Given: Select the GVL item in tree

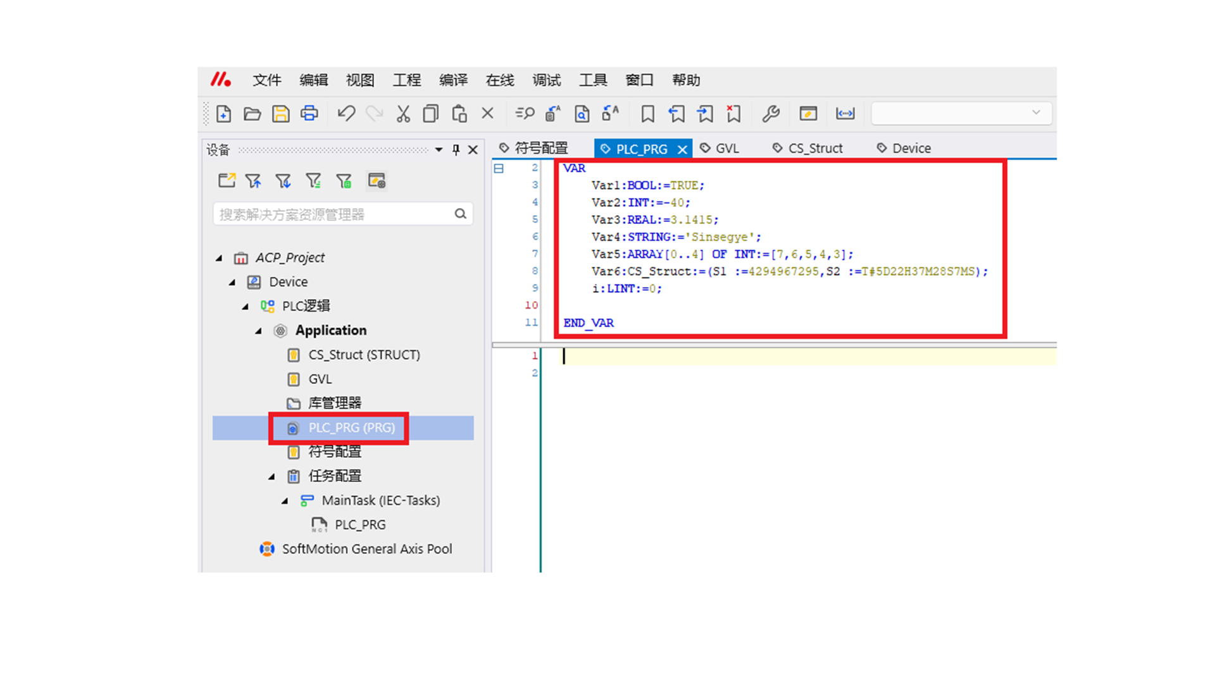Looking at the screenshot, I should pos(320,379).
